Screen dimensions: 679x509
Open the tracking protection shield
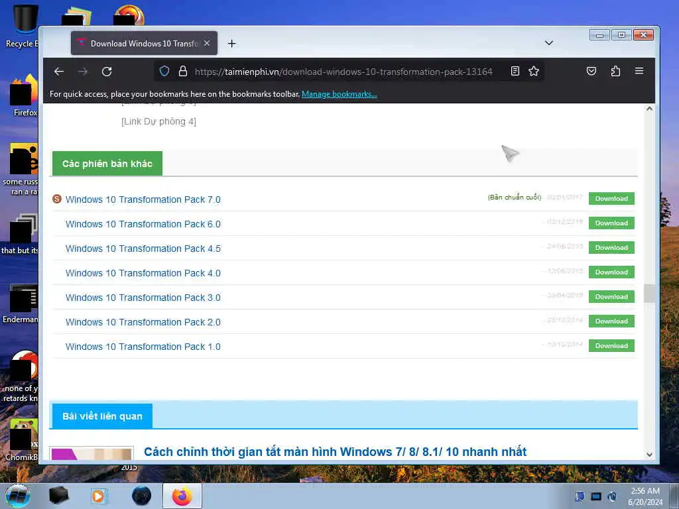point(164,71)
